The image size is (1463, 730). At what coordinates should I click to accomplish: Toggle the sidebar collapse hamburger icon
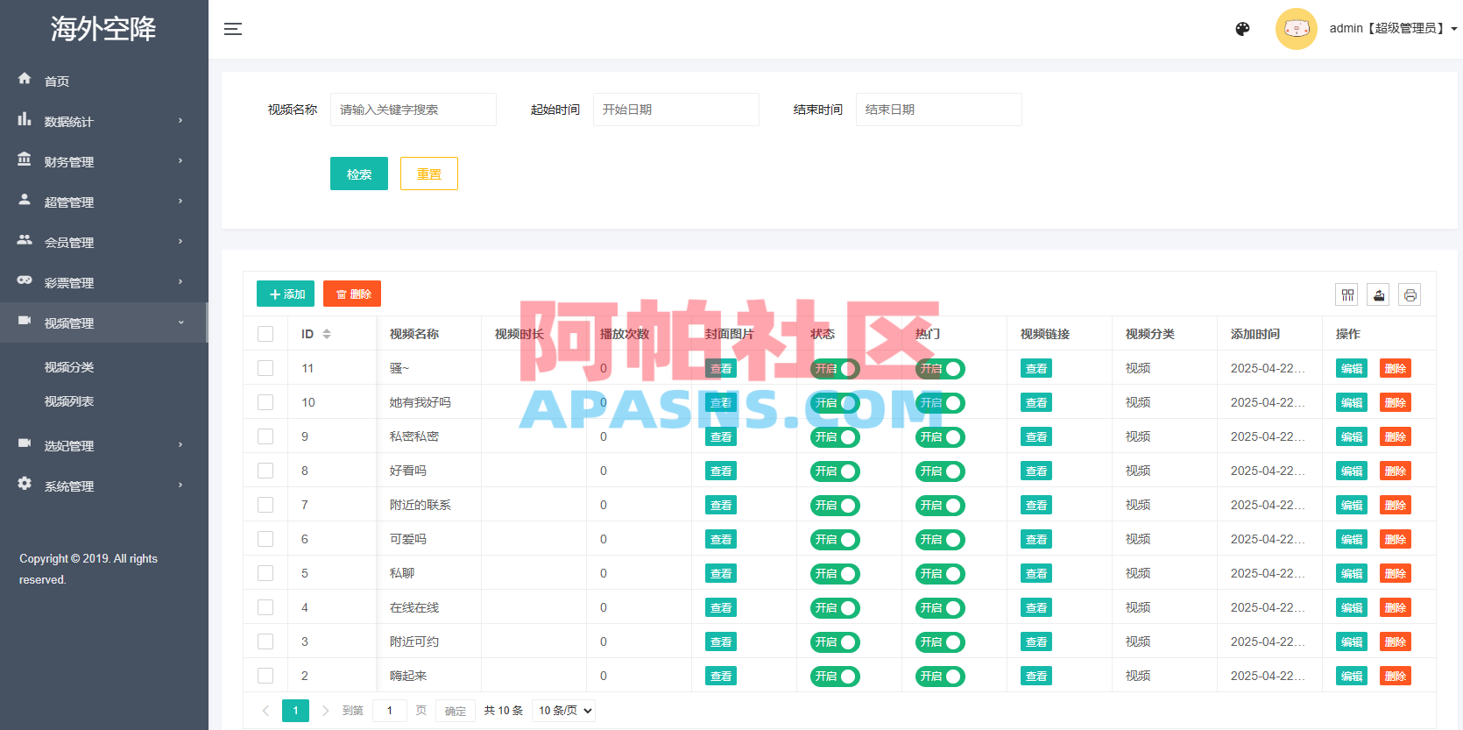[232, 29]
